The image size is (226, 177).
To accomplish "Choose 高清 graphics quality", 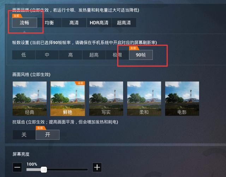I will [x=74, y=23].
